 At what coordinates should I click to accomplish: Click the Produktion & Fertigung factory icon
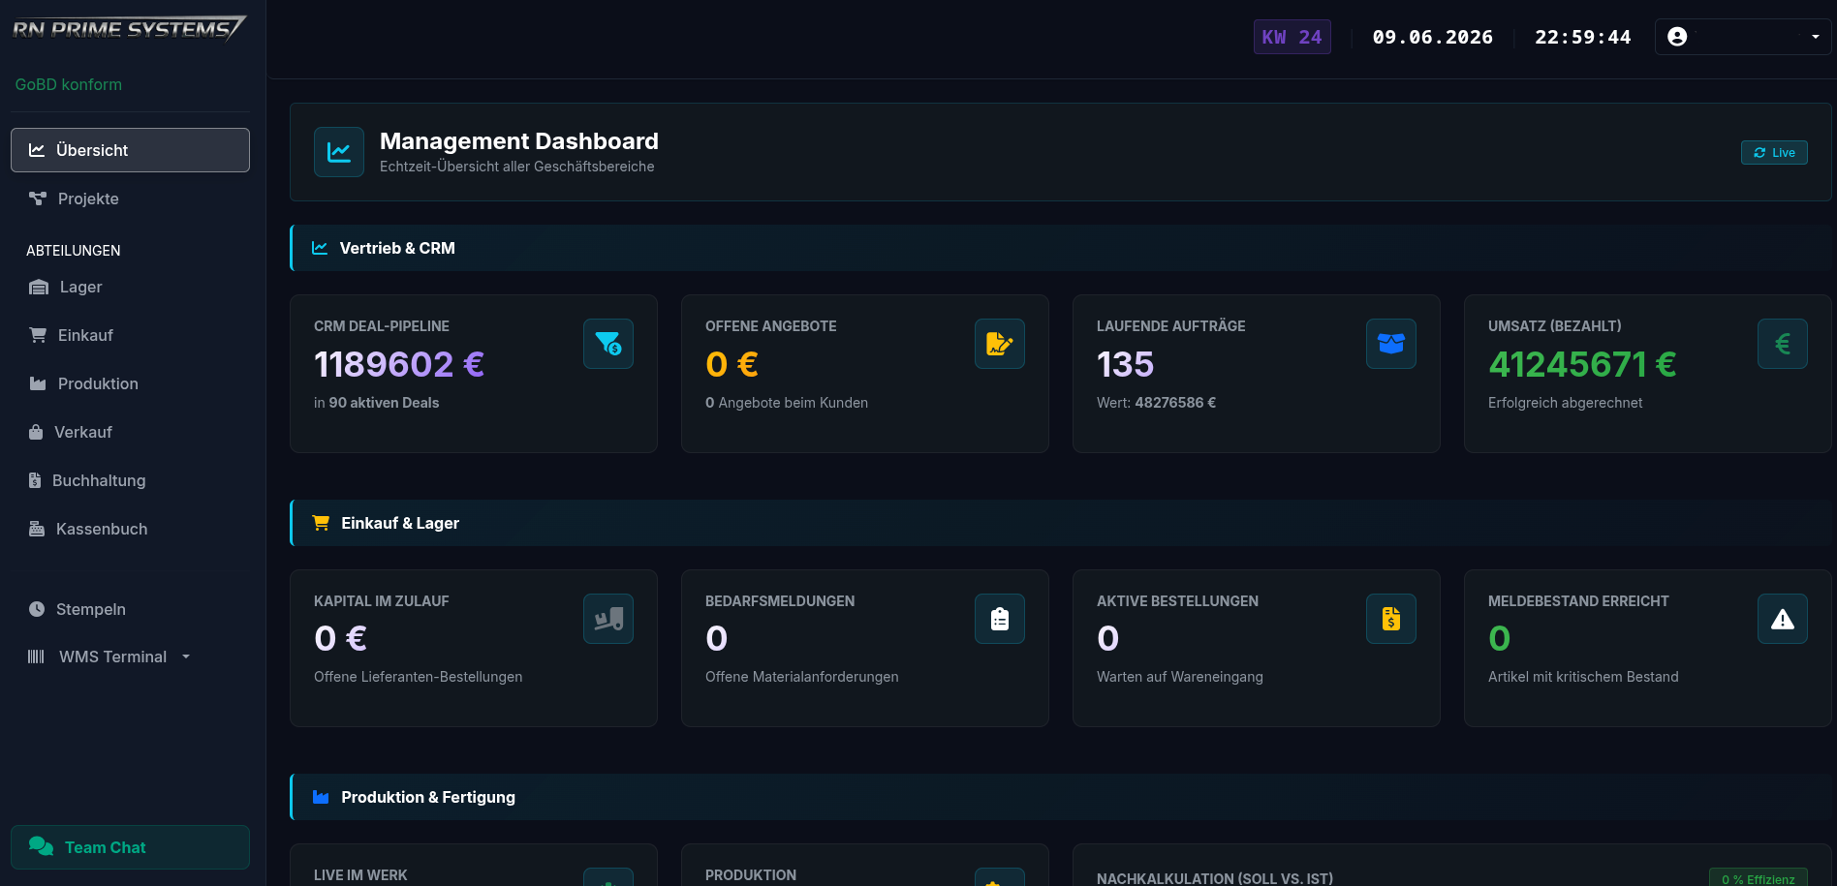(321, 797)
